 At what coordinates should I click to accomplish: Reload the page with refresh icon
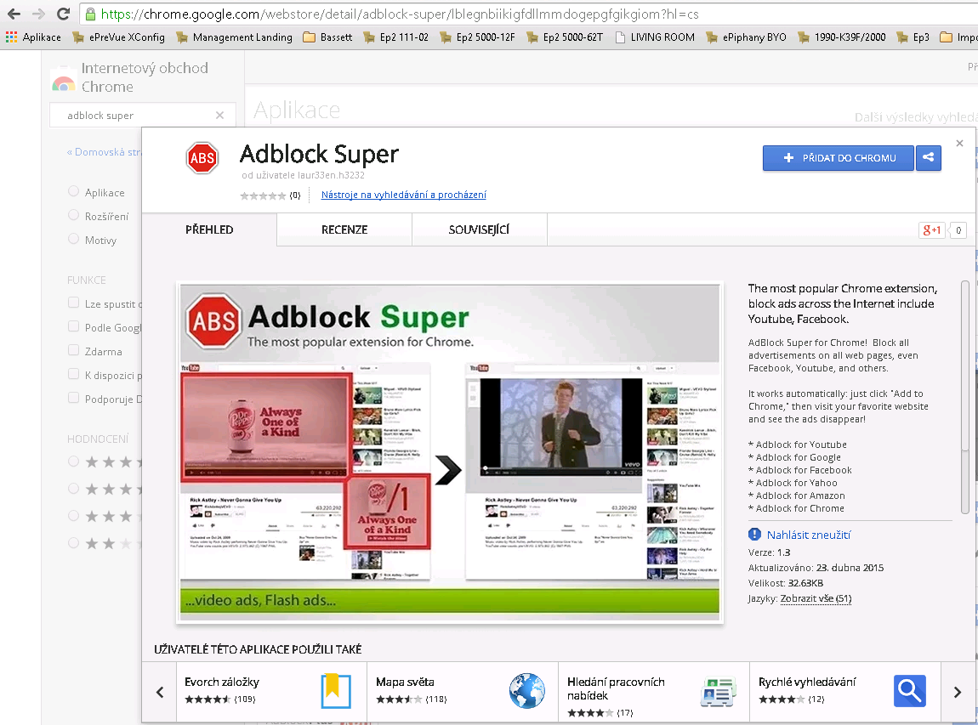63,14
